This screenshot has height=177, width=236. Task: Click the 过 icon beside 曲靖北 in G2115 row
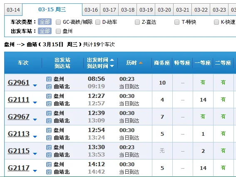click(49, 155)
